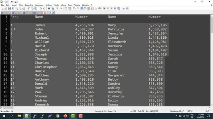This screenshot has height=119, width=213.
Task: Click the vertical scrollbar up arrow
Action: 212,16
